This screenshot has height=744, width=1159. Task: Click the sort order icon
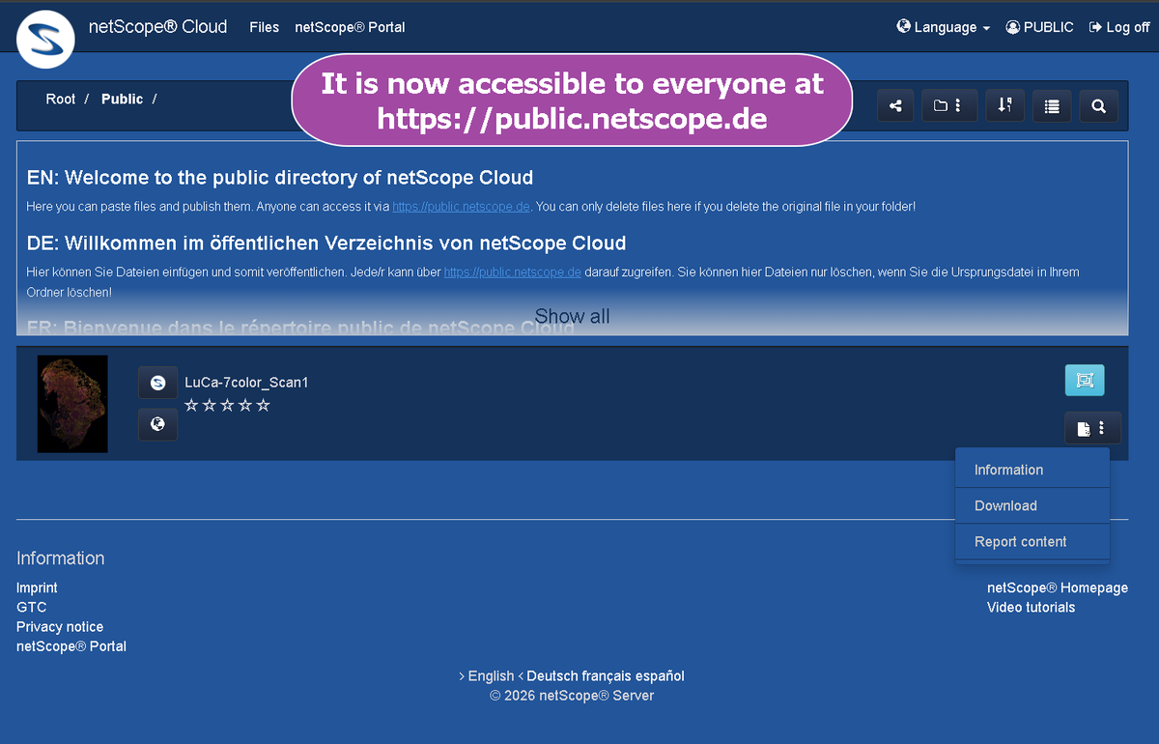(1004, 105)
